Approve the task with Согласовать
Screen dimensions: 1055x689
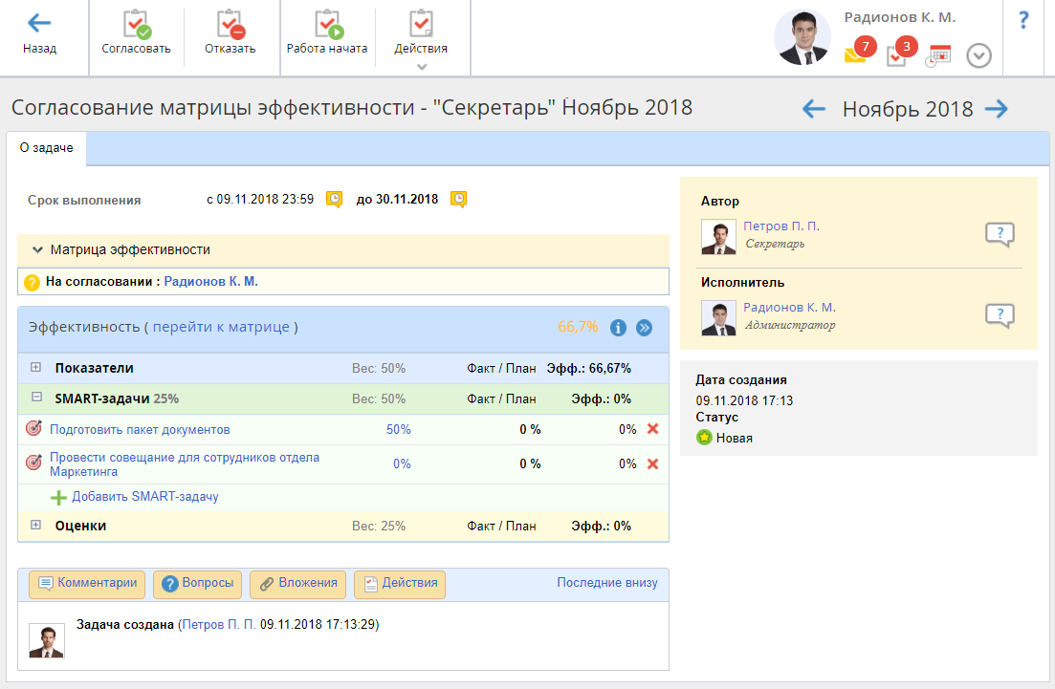[136, 25]
